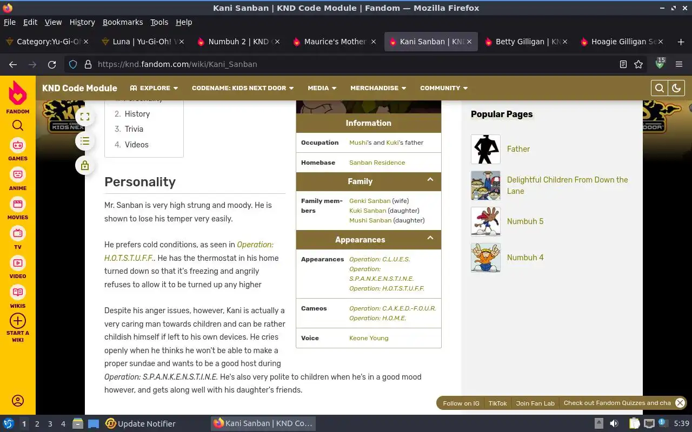The height and width of the screenshot is (432, 692).
Task: Click Follow on IG button
Action: click(x=461, y=403)
